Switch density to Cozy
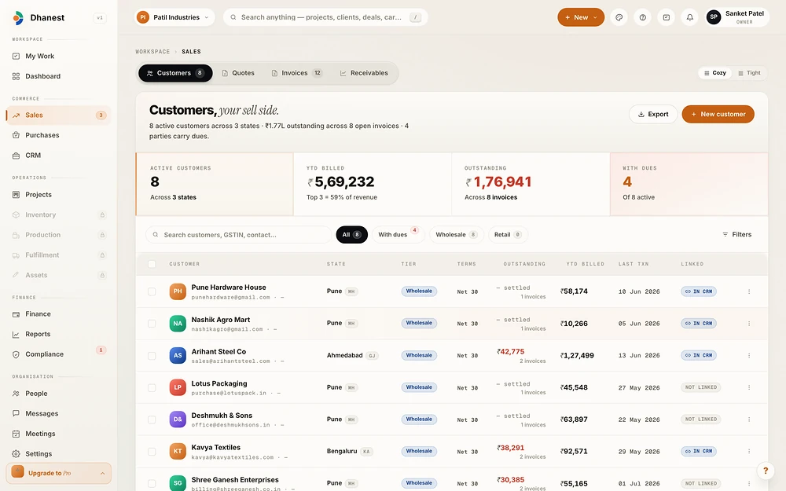Screen dimensions: 786x491 pos(714,73)
